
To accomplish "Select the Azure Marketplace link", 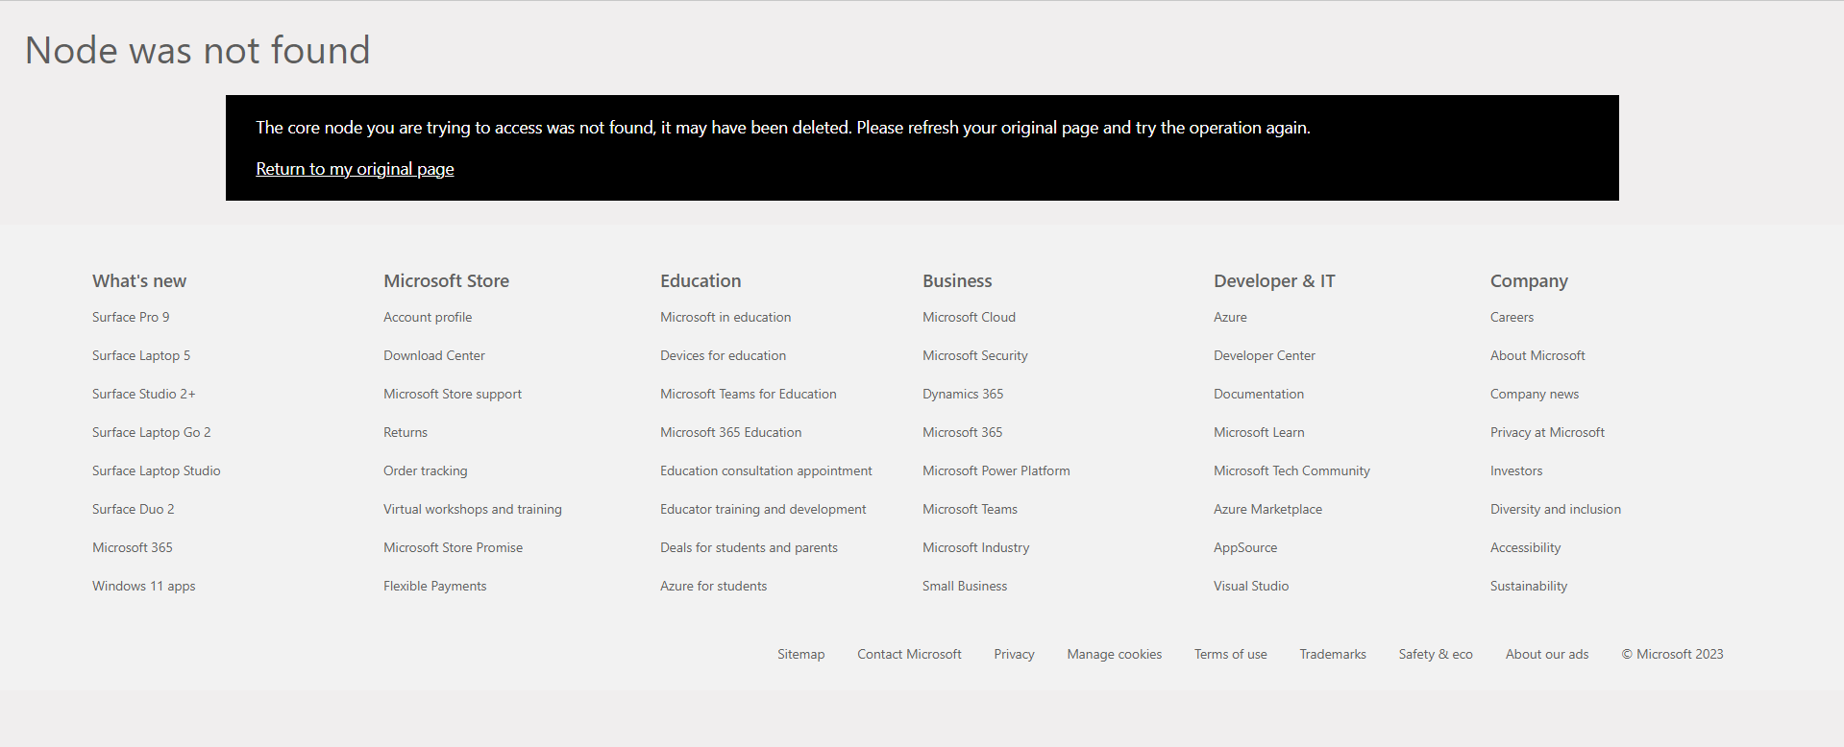I will tap(1267, 509).
